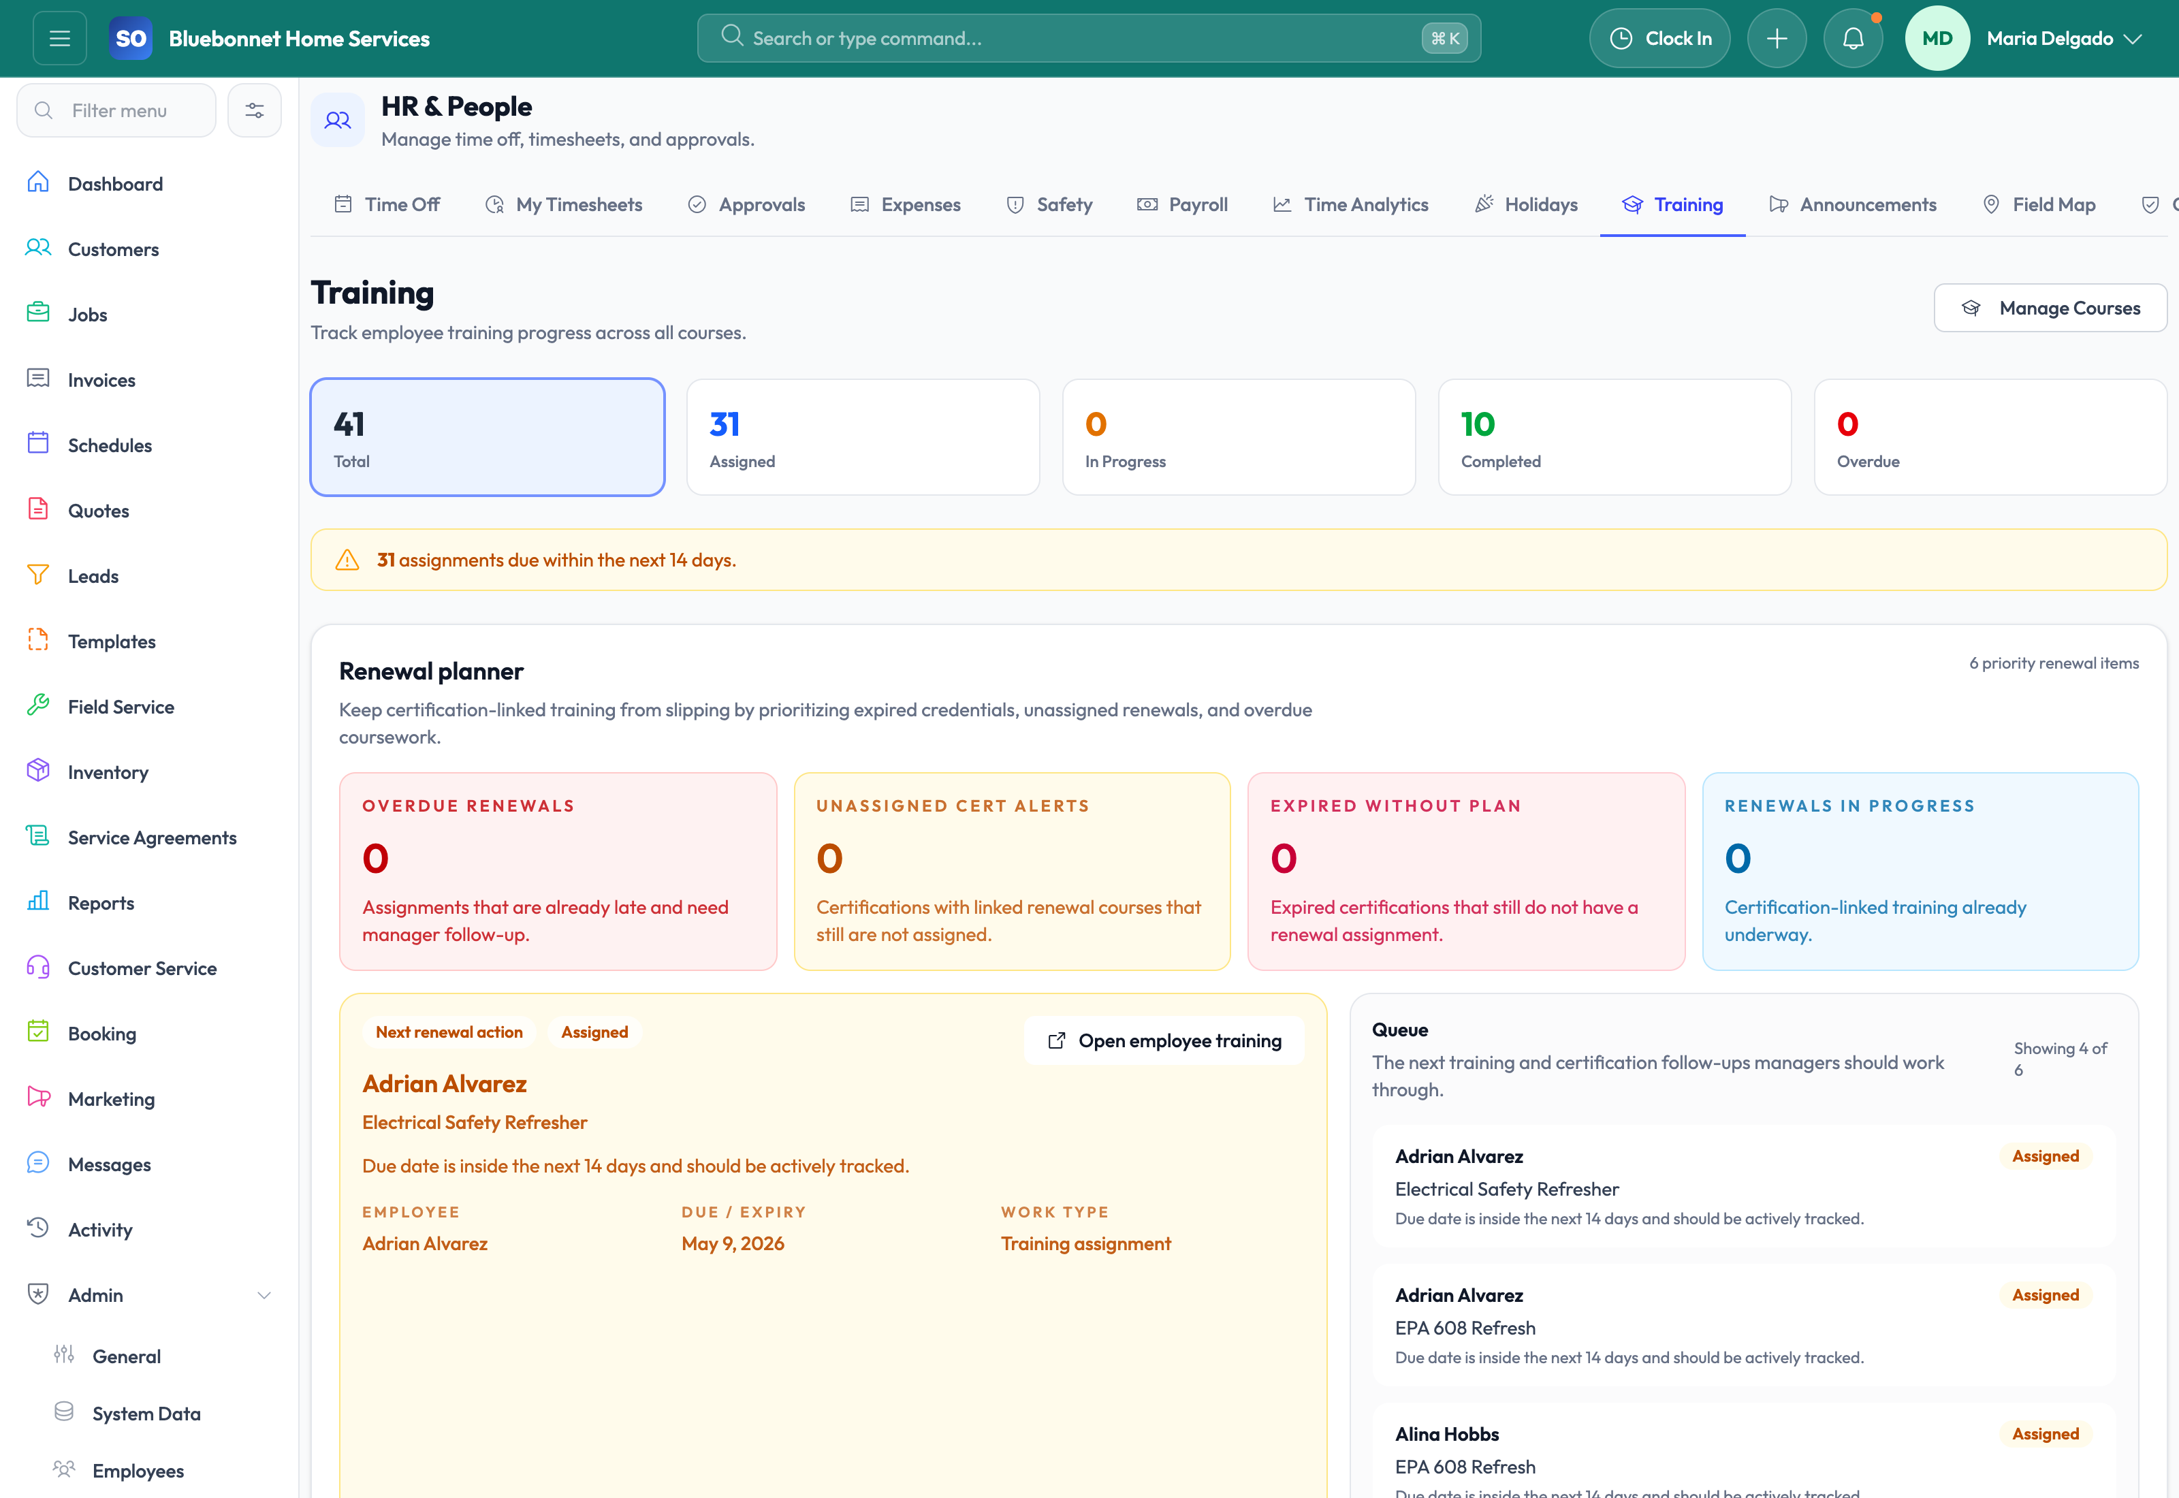
Task: Click the Booking calendar-check icon
Action: 37,1032
